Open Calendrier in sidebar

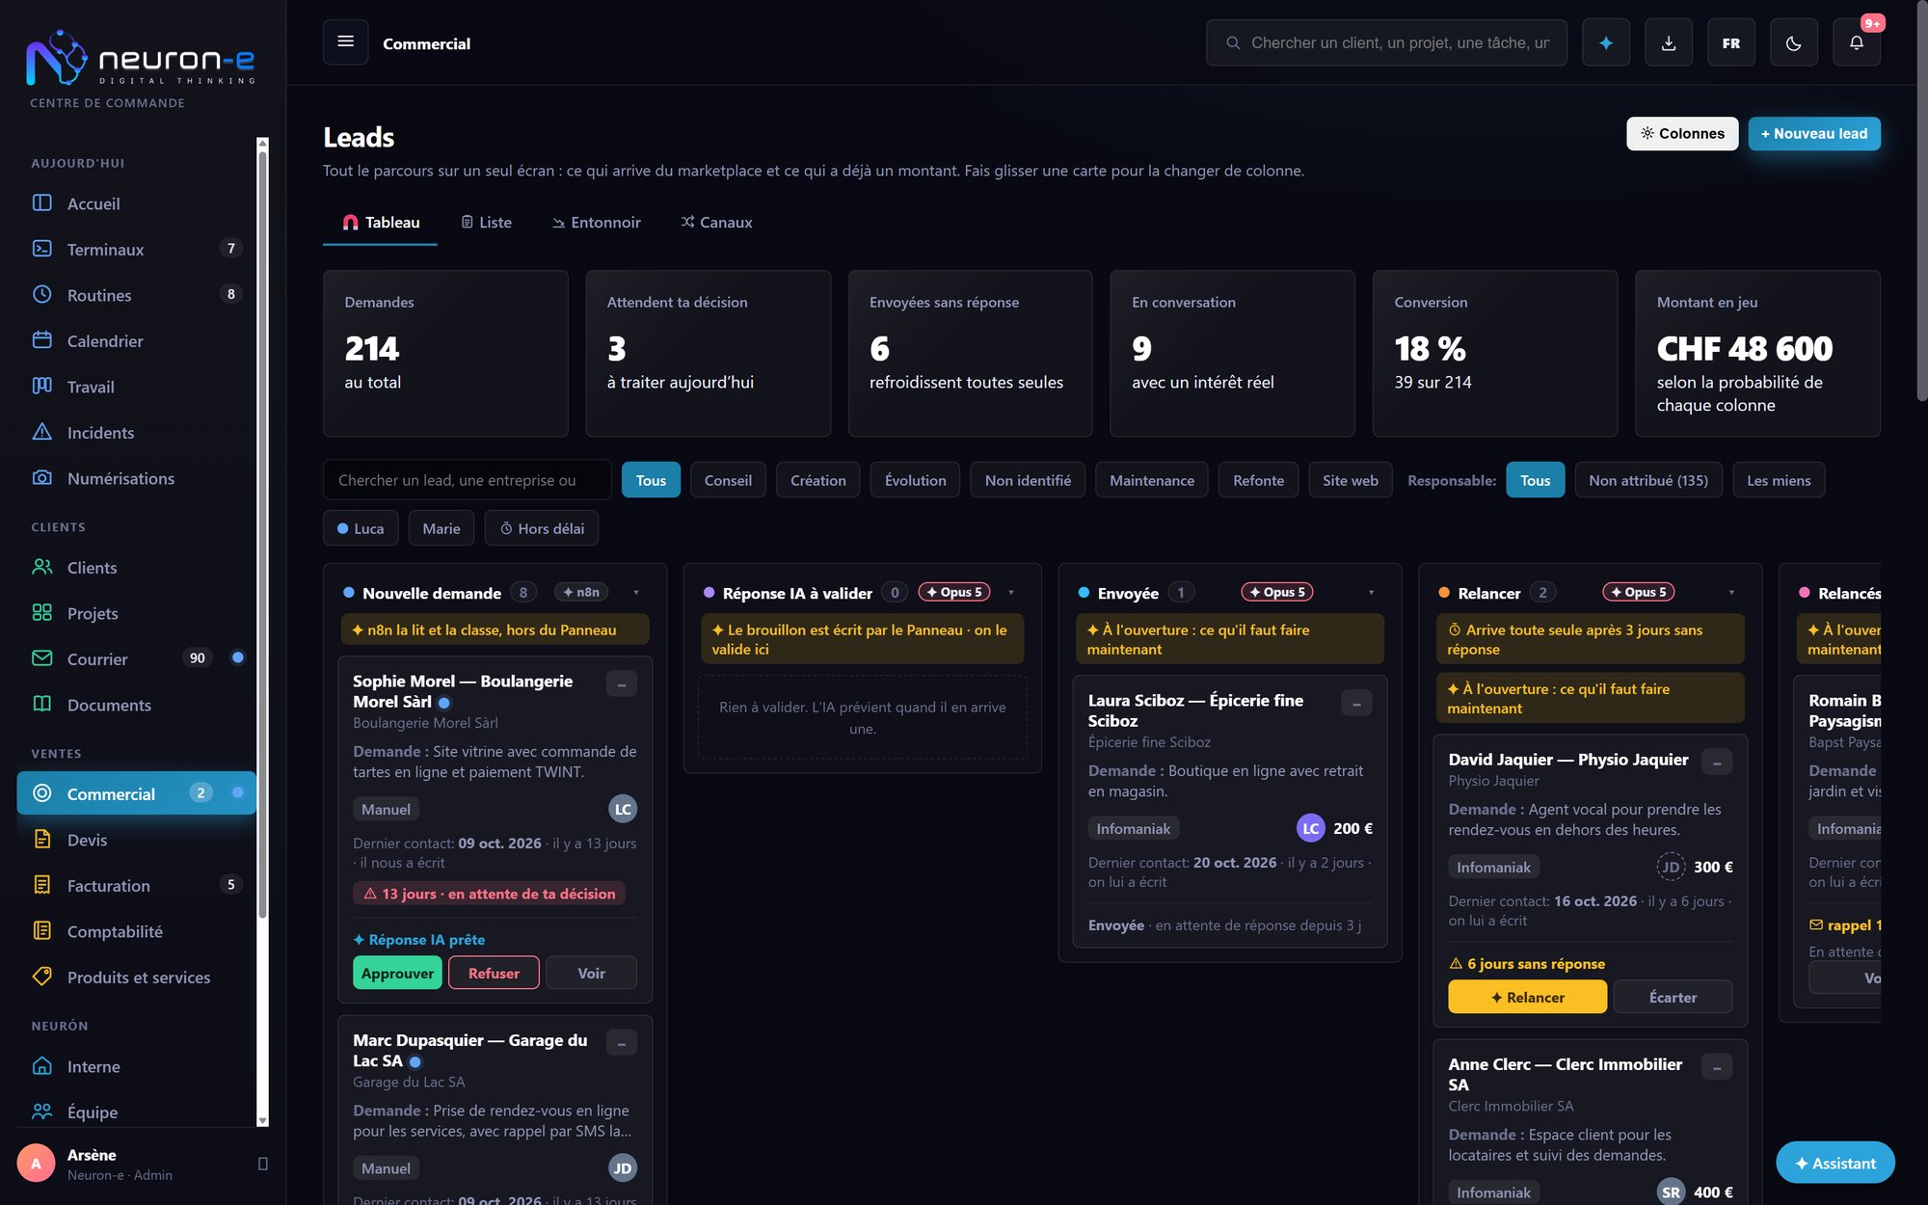pyautogui.click(x=136, y=340)
